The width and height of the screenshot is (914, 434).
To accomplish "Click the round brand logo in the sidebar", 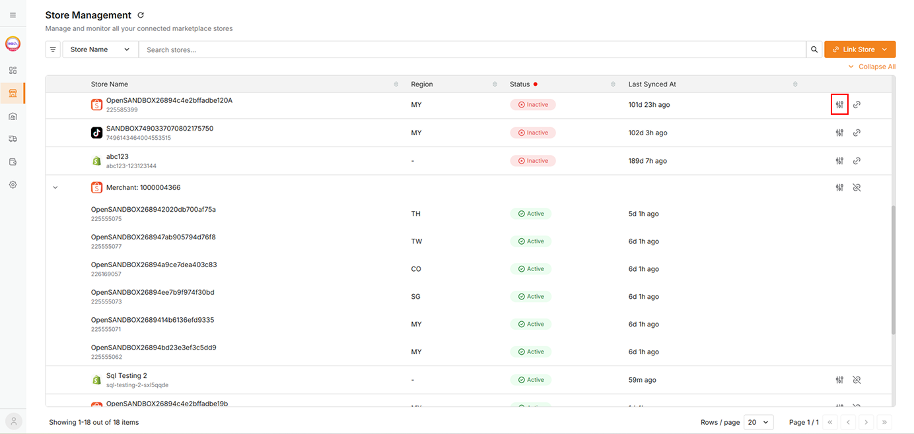I will (13, 44).
